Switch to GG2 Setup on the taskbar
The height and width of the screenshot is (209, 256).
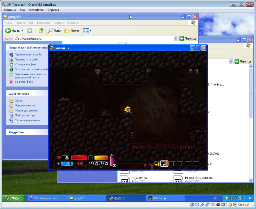point(159,198)
